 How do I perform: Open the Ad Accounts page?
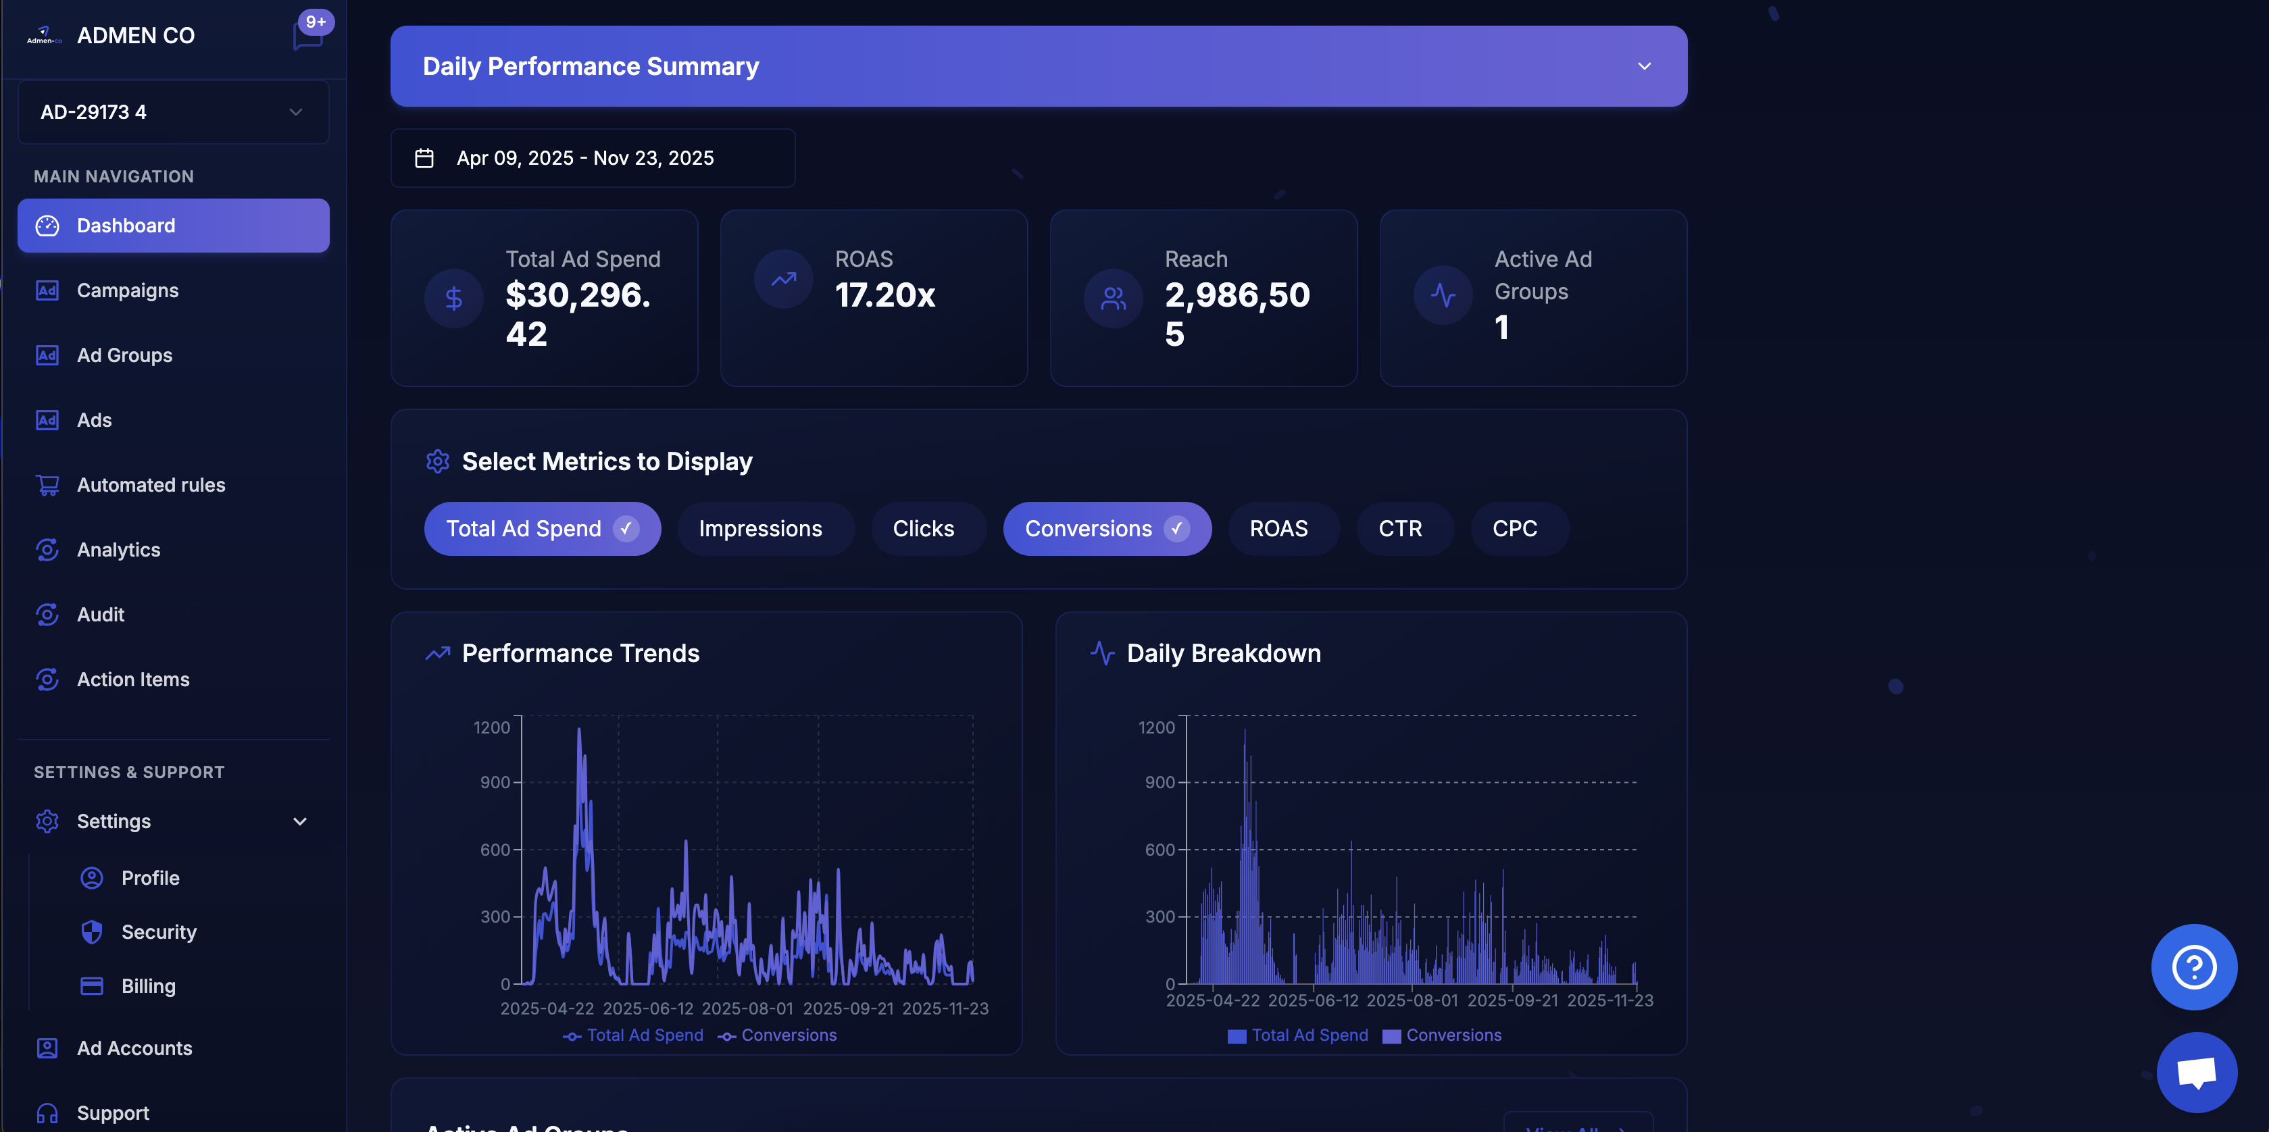click(134, 1048)
